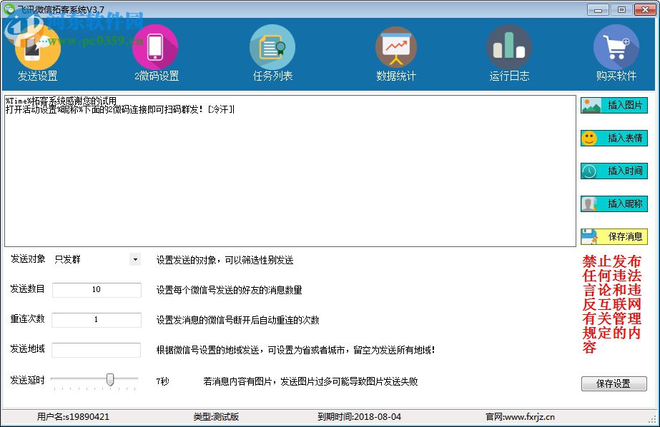
Task: Click the 保存消息 save message button
Action: coord(614,236)
